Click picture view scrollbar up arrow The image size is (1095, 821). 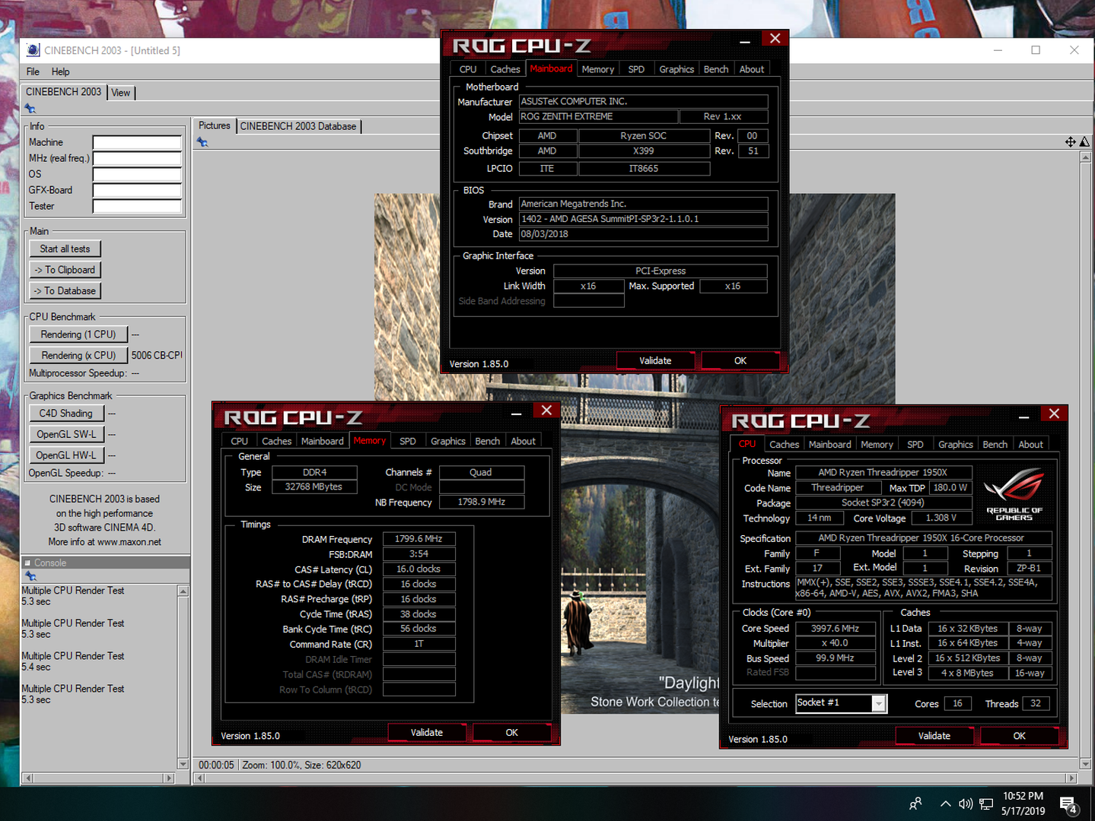pyautogui.click(x=1085, y=157)
